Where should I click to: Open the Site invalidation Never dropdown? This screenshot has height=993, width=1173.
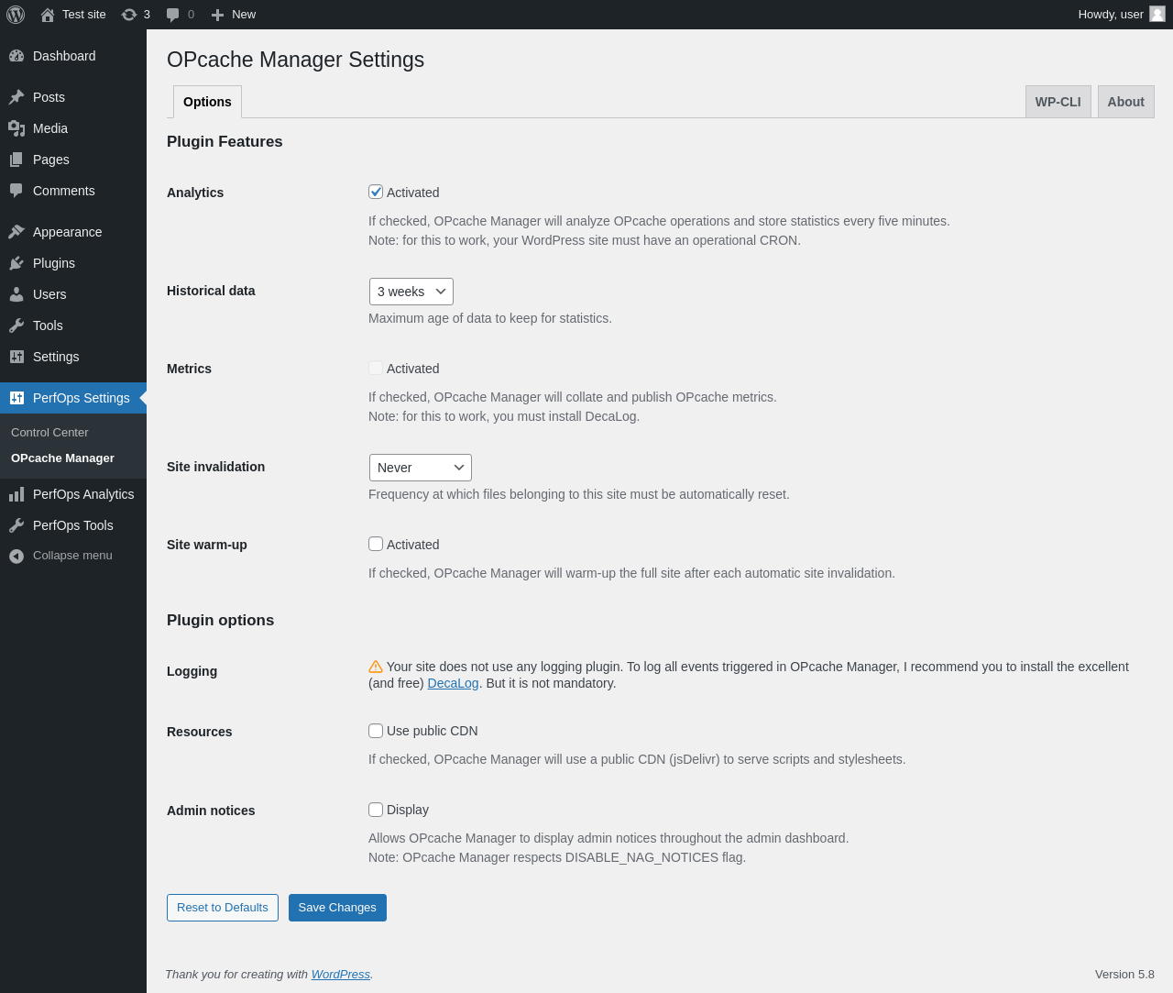[421, 468]
